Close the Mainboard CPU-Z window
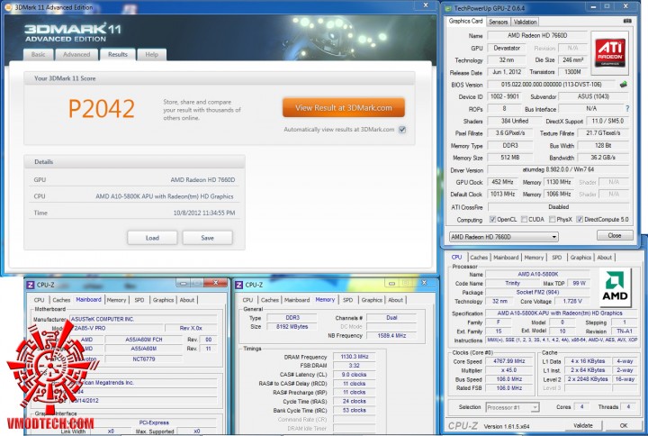Viewport: 648px width, 436px height. (x=215, y=283)
